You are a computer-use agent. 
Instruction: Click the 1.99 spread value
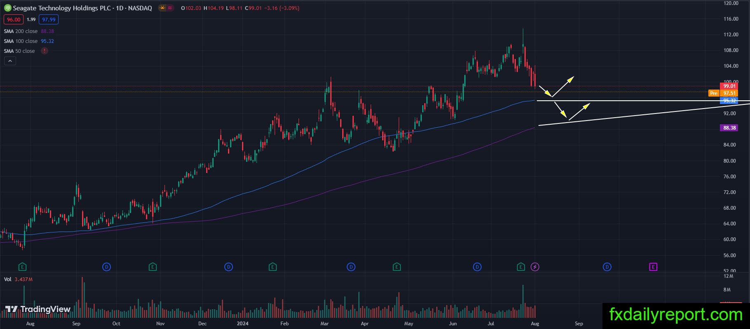point(31,19)
